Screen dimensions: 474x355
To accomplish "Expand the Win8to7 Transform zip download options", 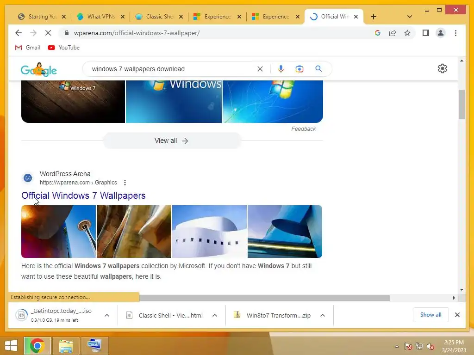I will tap(323, 315).
